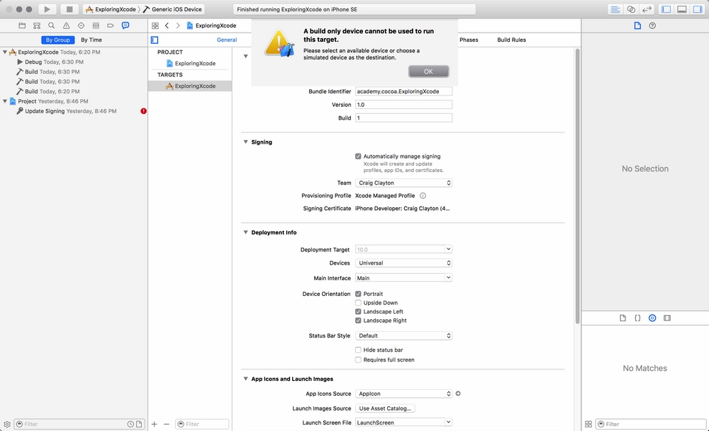Image resolution: width=709 pixels, height=431 pixels.
Task: Show the Version editor icon
Action: coord(647,9)
